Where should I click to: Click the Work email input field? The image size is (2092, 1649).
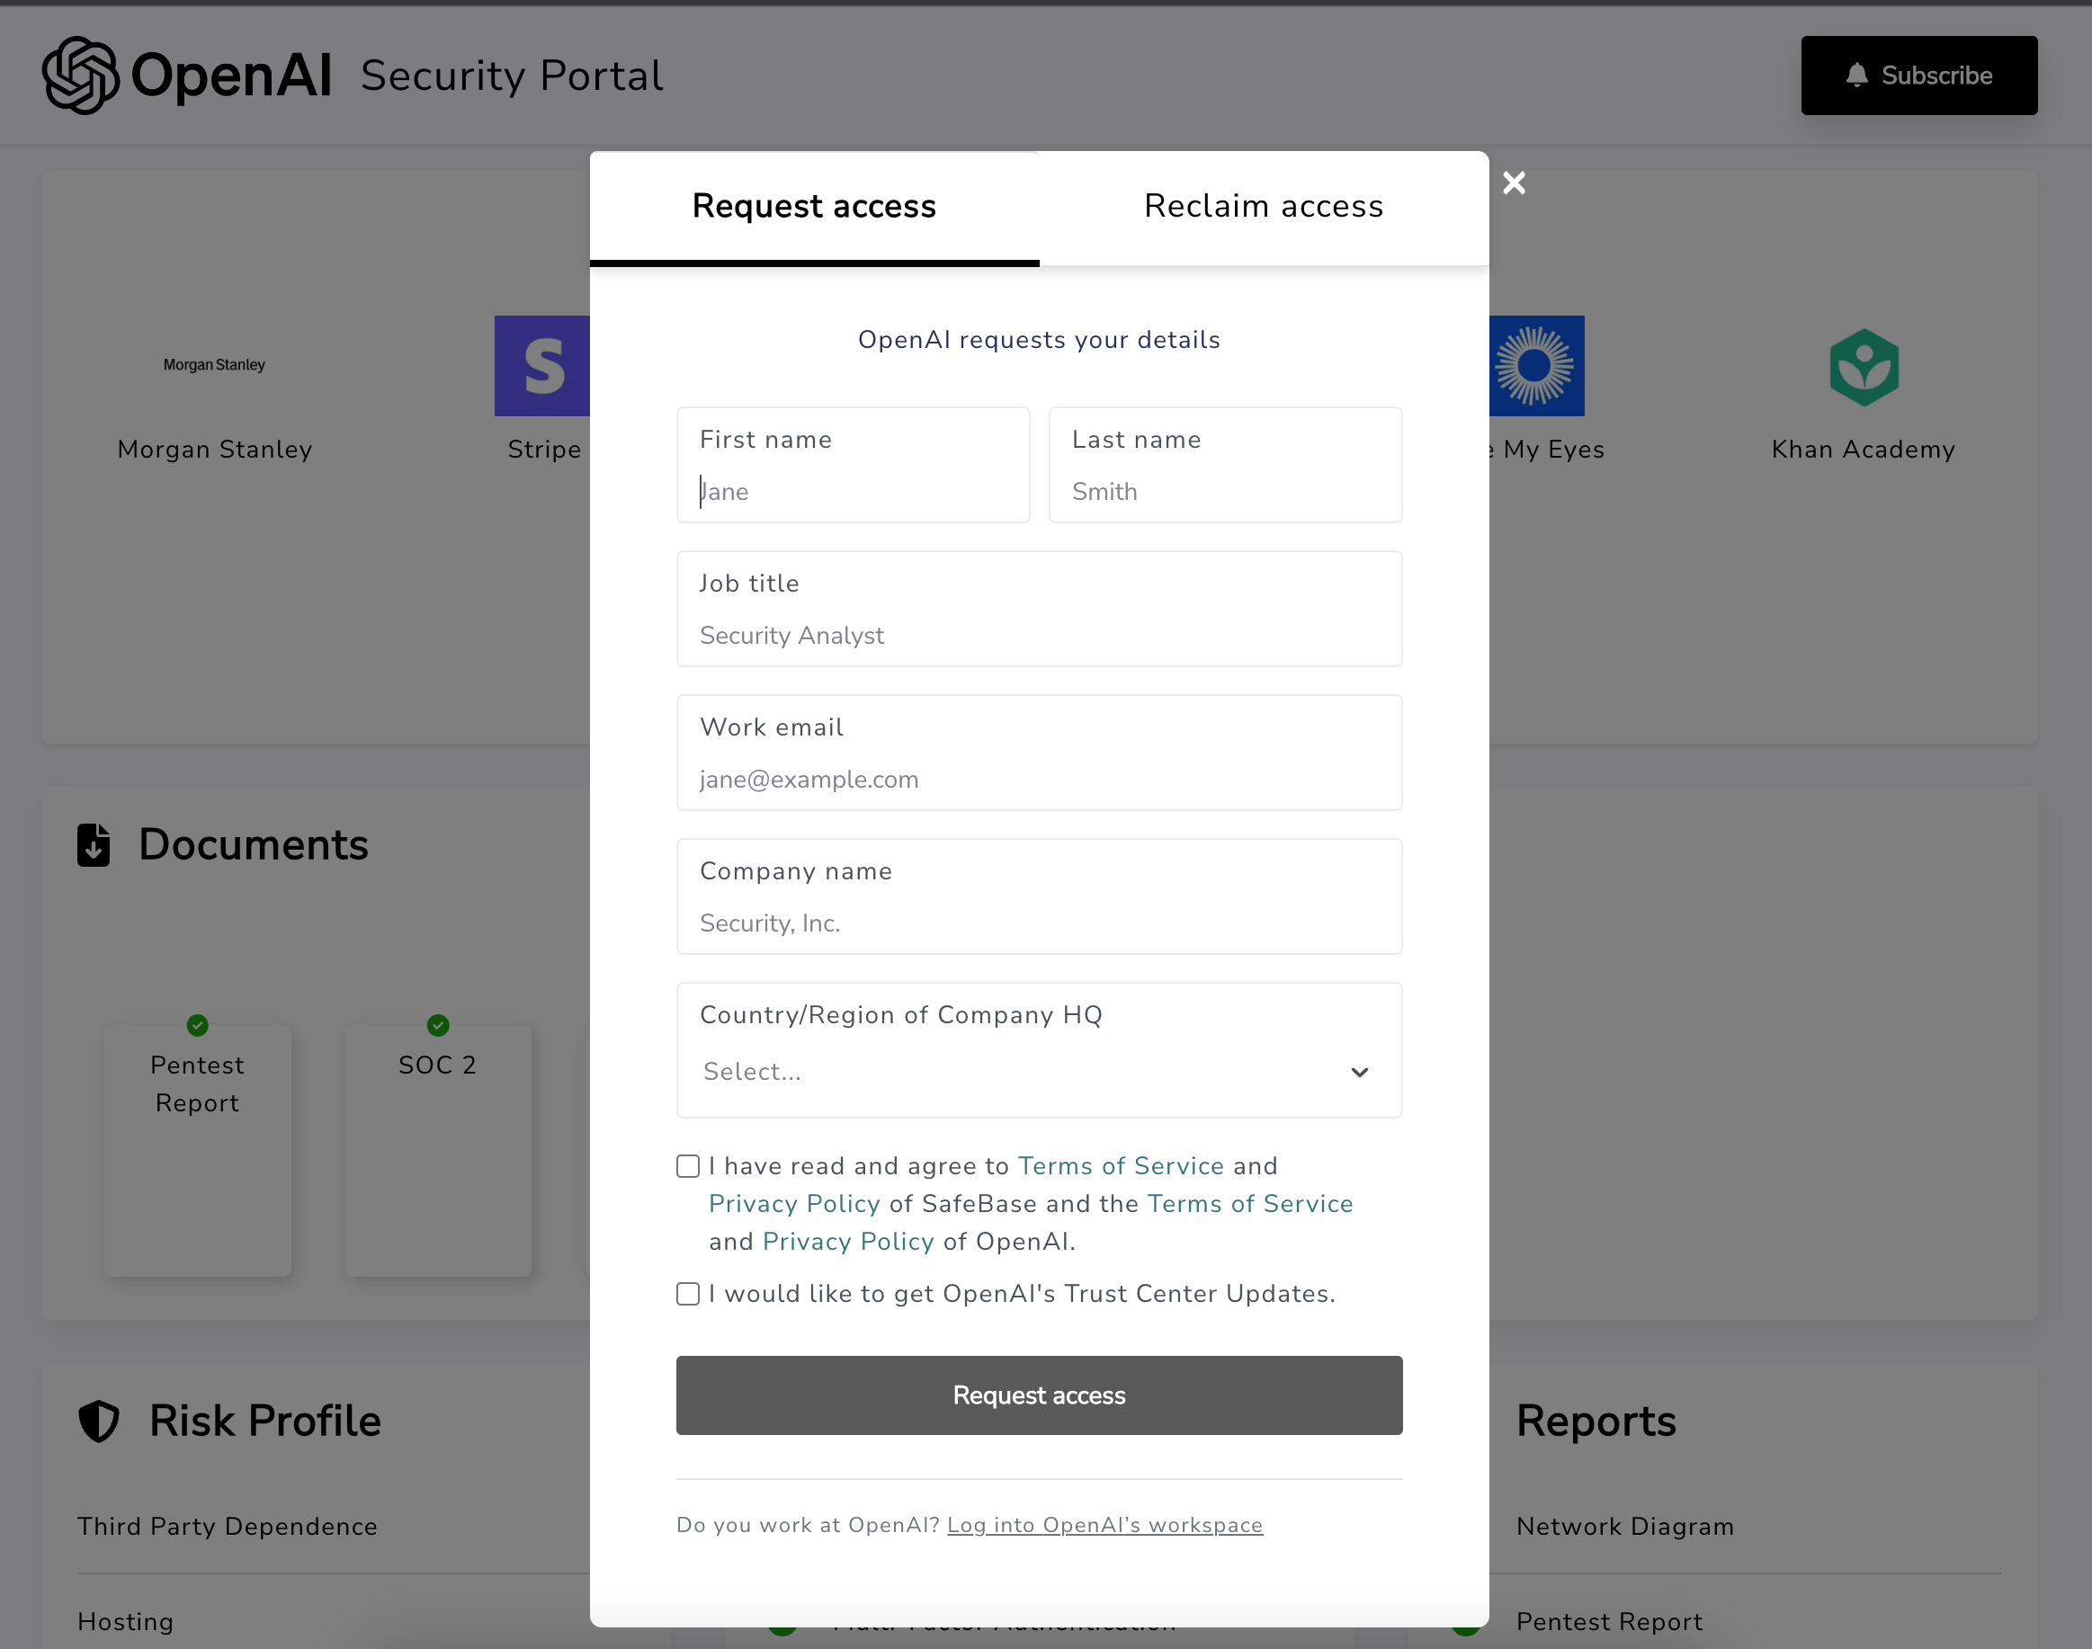(1038, 780)
